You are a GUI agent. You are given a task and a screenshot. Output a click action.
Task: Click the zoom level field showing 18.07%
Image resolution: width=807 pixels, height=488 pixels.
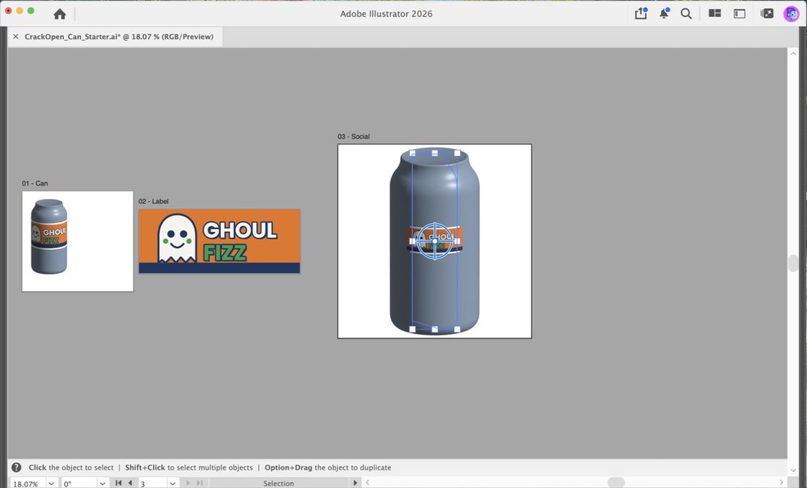pos(28,484)
